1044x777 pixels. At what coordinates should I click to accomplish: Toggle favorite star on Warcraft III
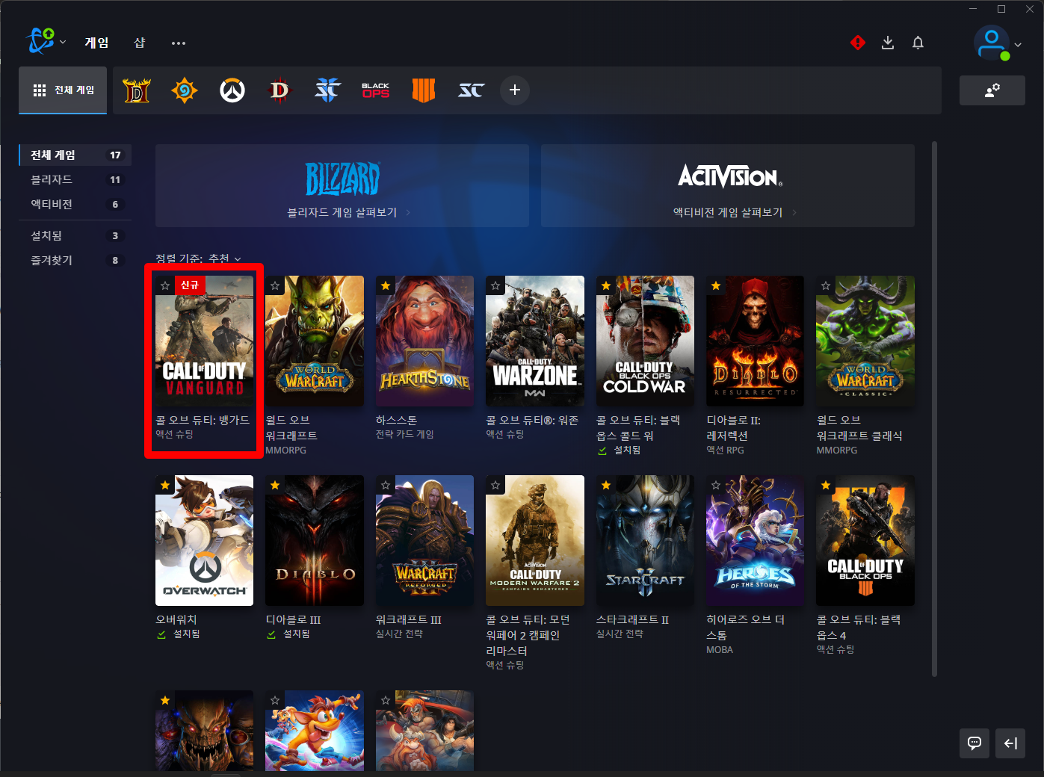(x=386, y=485)
